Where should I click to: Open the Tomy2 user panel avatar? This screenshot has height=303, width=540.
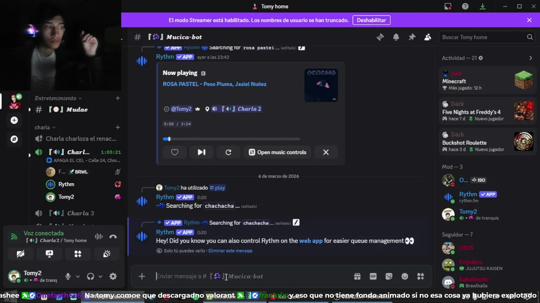(x=14, y=276)
